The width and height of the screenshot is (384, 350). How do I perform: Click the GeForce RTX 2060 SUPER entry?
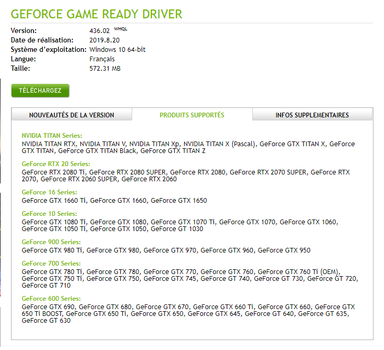pyautogui.click(x=79, y=179)
